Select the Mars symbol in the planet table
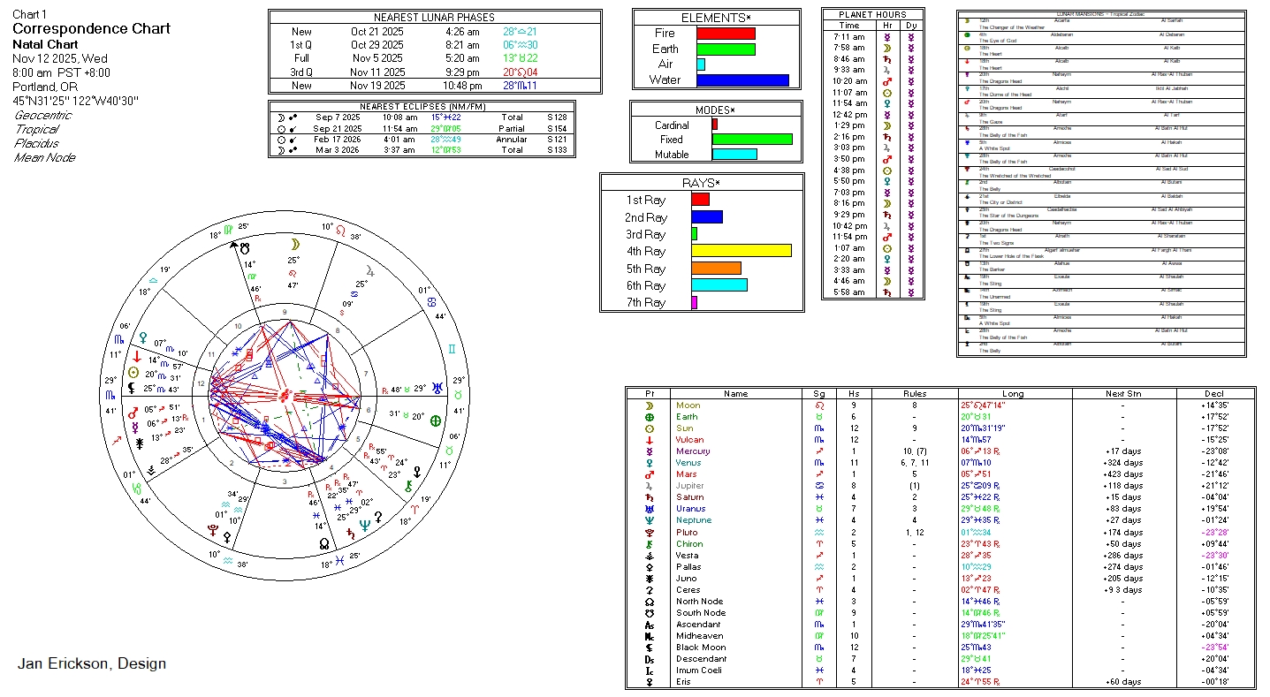This screenshot has height=697, width=1270. (650, 474)
